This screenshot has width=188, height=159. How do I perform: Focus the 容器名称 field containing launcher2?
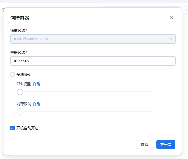[93, 61]
